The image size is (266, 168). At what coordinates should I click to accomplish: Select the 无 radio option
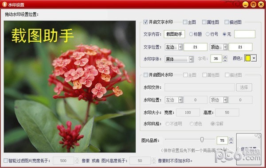point(224,34)
